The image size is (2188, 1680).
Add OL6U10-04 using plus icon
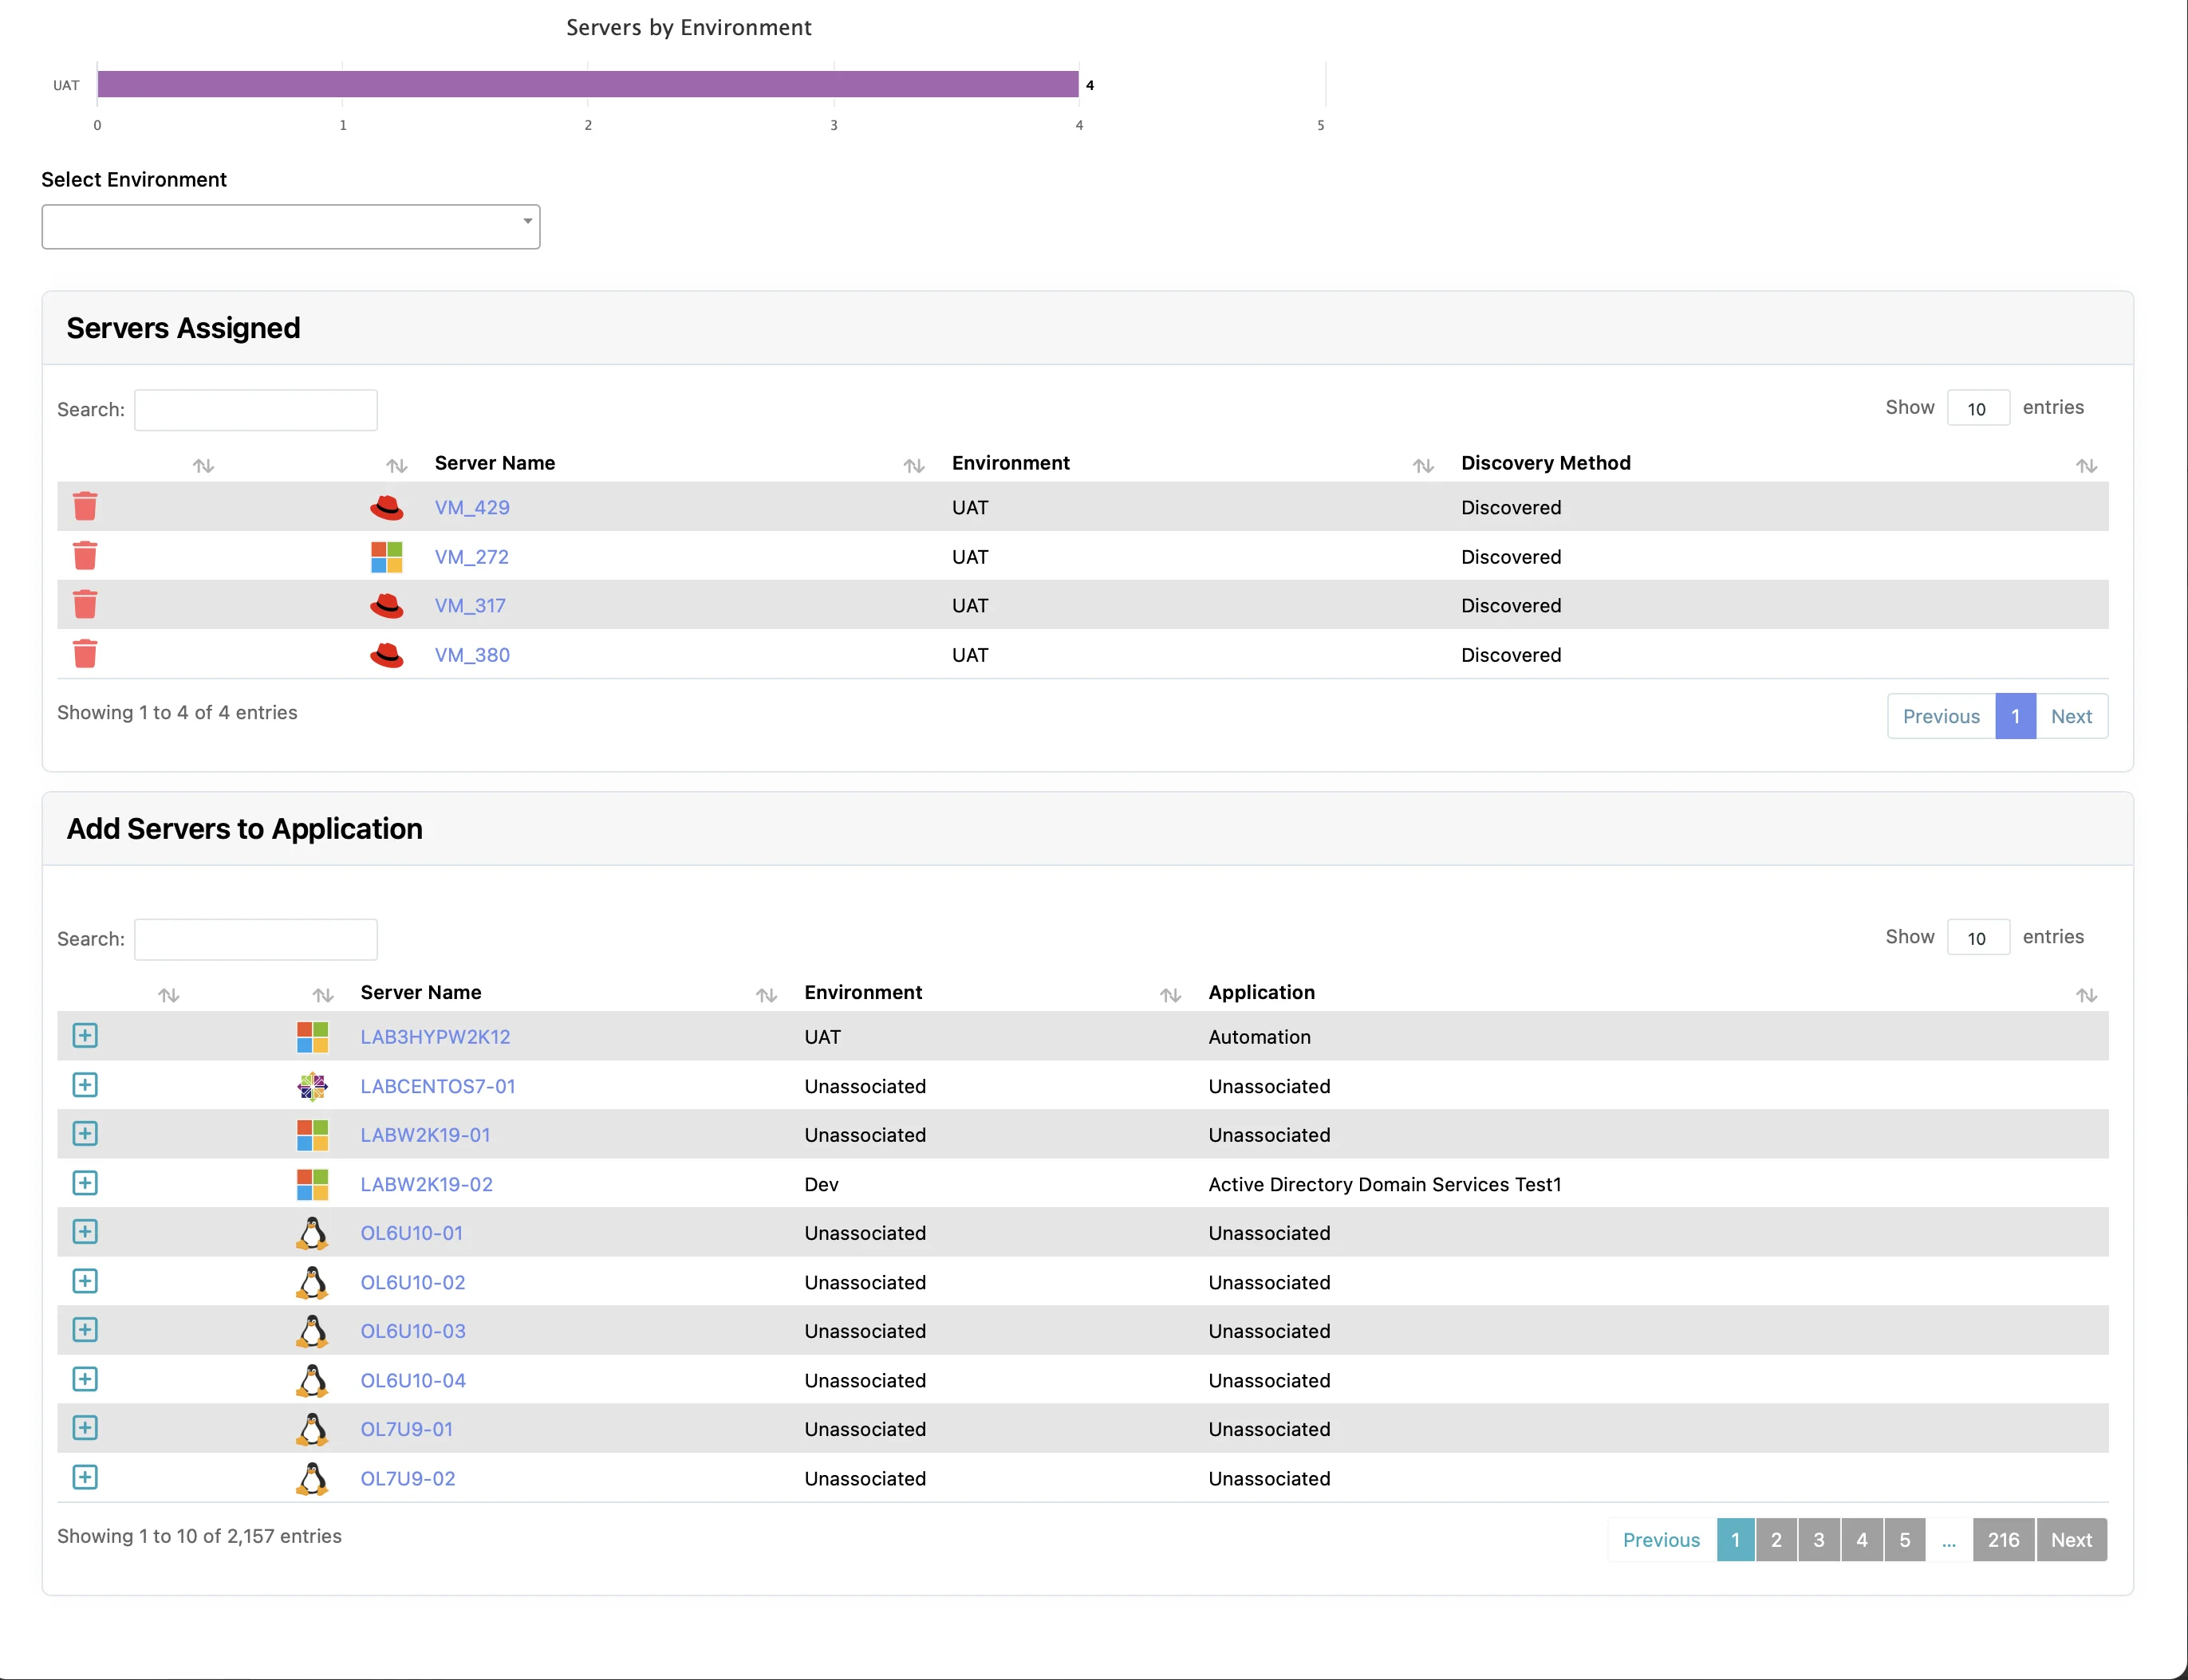(85, 1379)
